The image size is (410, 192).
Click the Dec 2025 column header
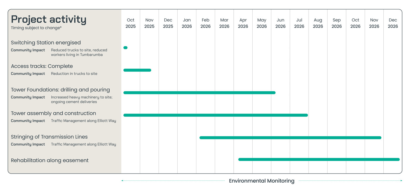pos(168,23)
